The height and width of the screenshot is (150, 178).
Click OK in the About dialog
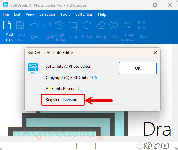click(x=138, y=68)
